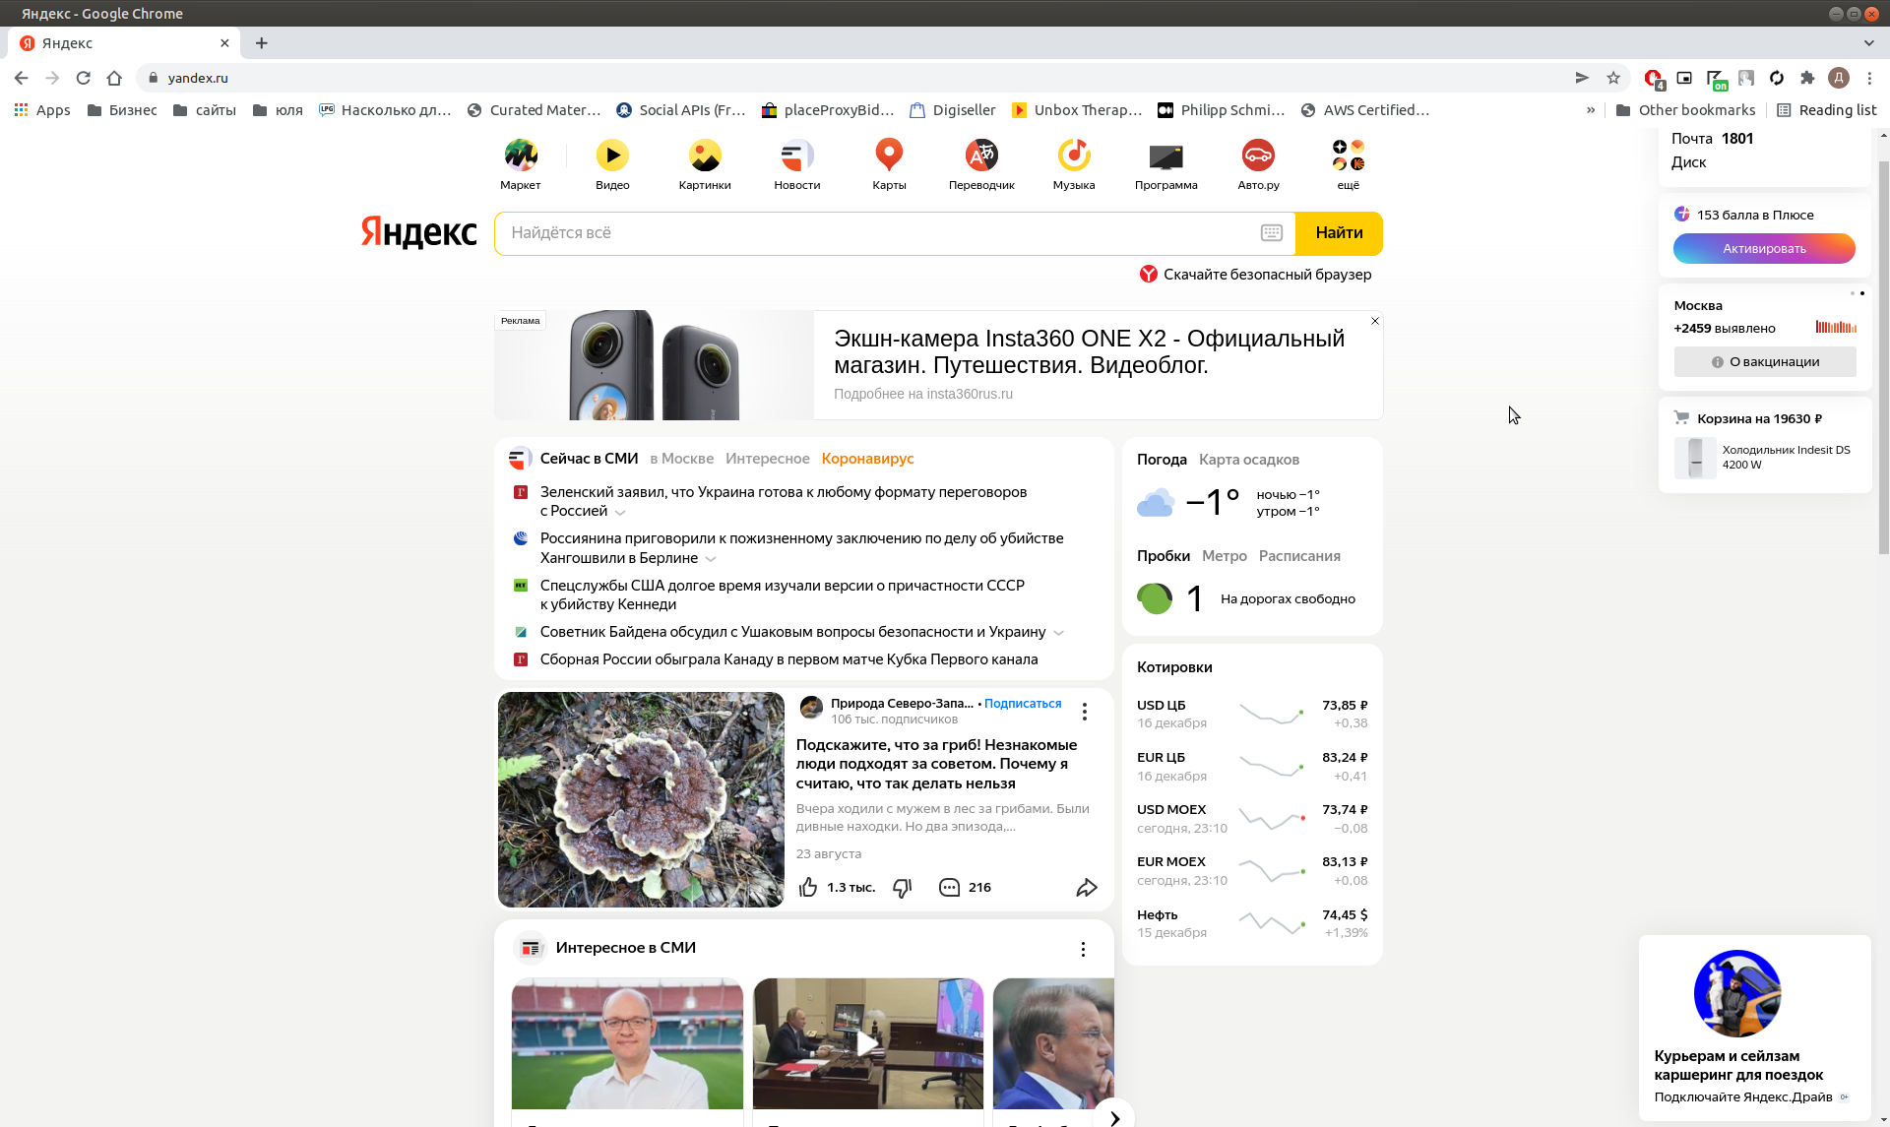Click the like thumbs-up icon on mushroom post
Screen dimensions: 1890x1127
(808, 888)
